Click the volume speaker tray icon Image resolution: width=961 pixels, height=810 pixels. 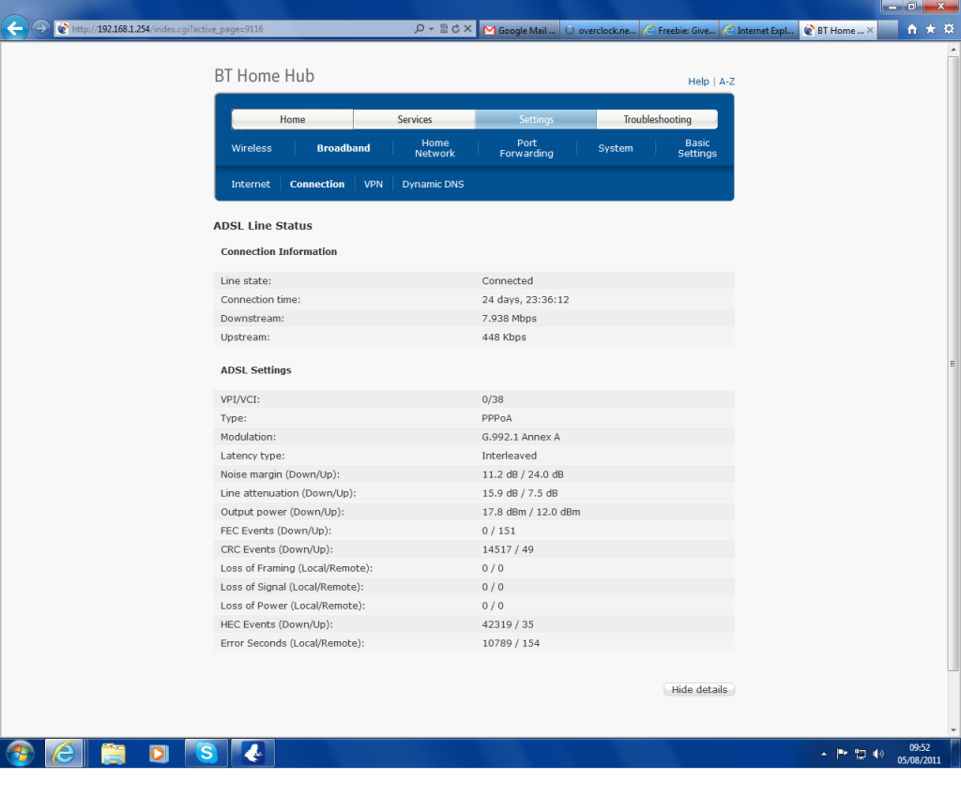pos(878,754)
